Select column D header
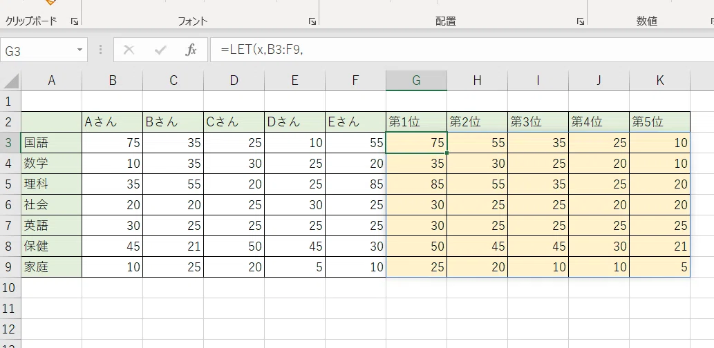Viewport: 714px width, 348px height. [234, 81]
